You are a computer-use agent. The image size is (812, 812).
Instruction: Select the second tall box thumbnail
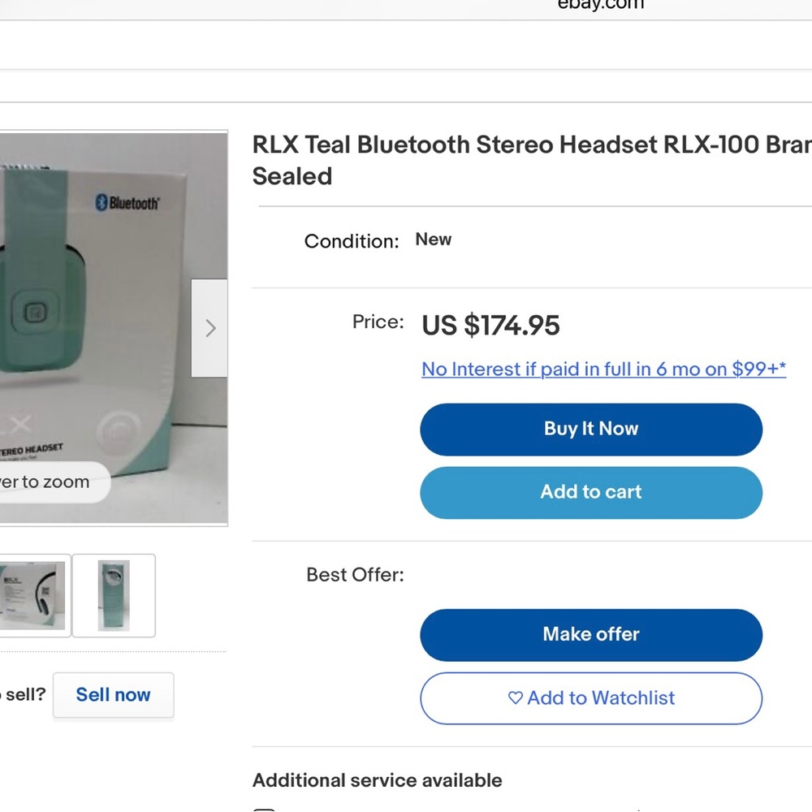pyautogui.click(x=114, y=595)
